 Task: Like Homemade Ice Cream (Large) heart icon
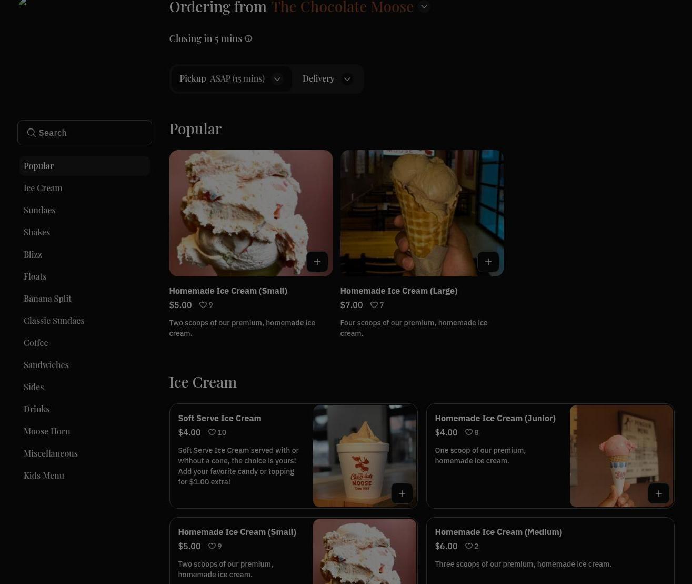[x=374, y=305]
